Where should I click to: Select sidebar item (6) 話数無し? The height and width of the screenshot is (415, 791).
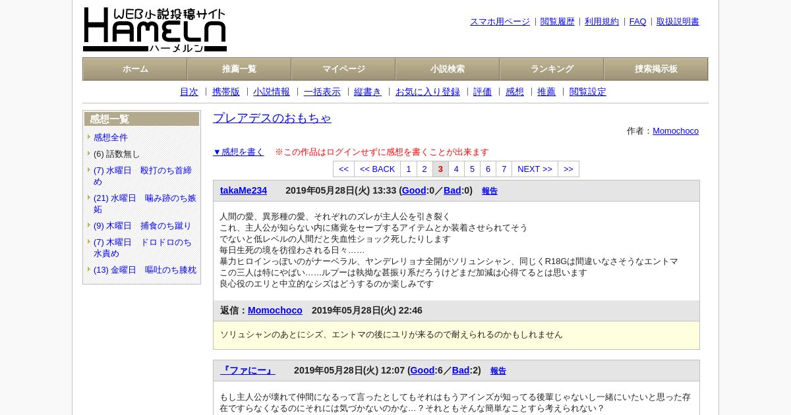[x=117, y=154]
